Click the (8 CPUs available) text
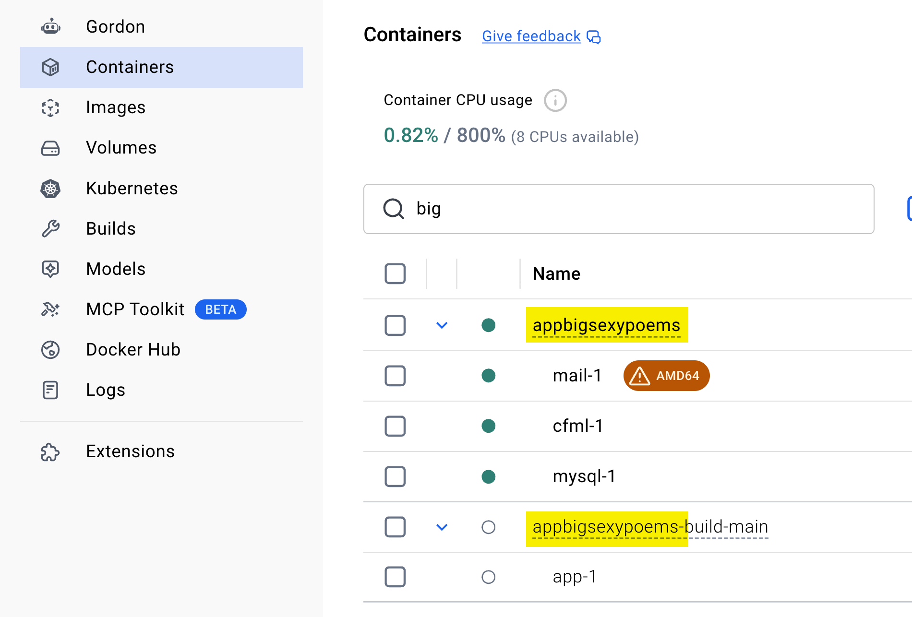This screenshot has height=617, width=912. (x=575, y=137)
